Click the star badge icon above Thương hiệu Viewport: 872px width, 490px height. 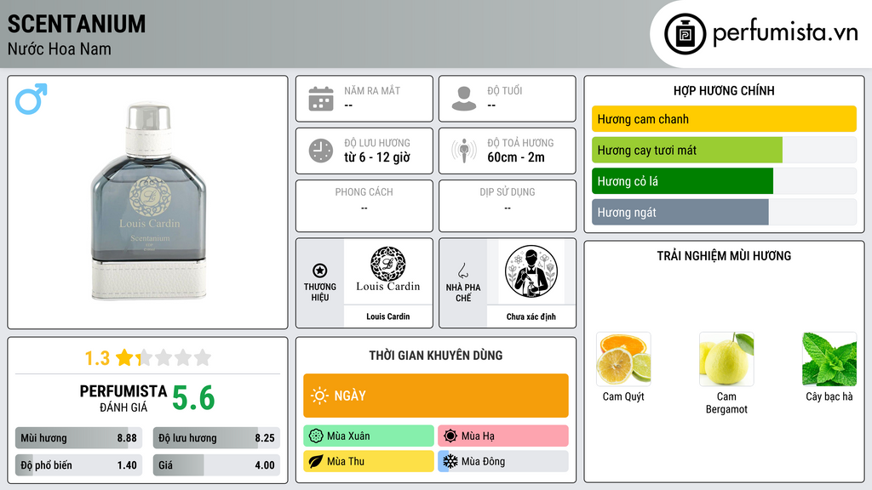coord(320,271)
